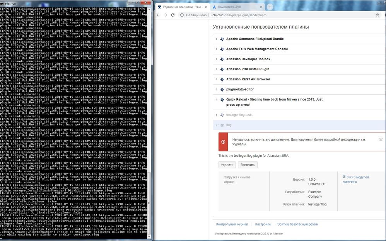
Task: Select the Apache Commons FileUpload Bundle name
Action: [x=255, y=39]
